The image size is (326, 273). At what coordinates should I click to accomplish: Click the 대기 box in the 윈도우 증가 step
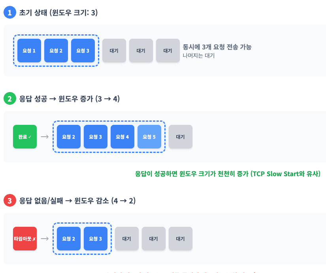point(181,137)
